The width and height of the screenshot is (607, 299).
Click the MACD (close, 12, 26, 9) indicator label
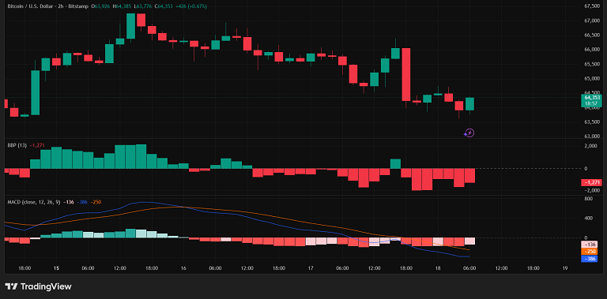click(x=34, y=202)
